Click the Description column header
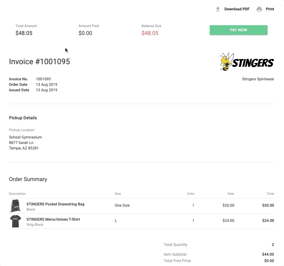Screen dimensions: 284x266 pos(17,194)
